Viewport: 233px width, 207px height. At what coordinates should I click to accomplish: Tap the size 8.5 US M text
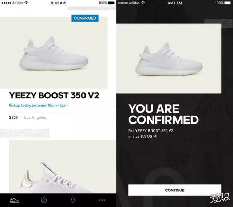click(x=142, y=136)
